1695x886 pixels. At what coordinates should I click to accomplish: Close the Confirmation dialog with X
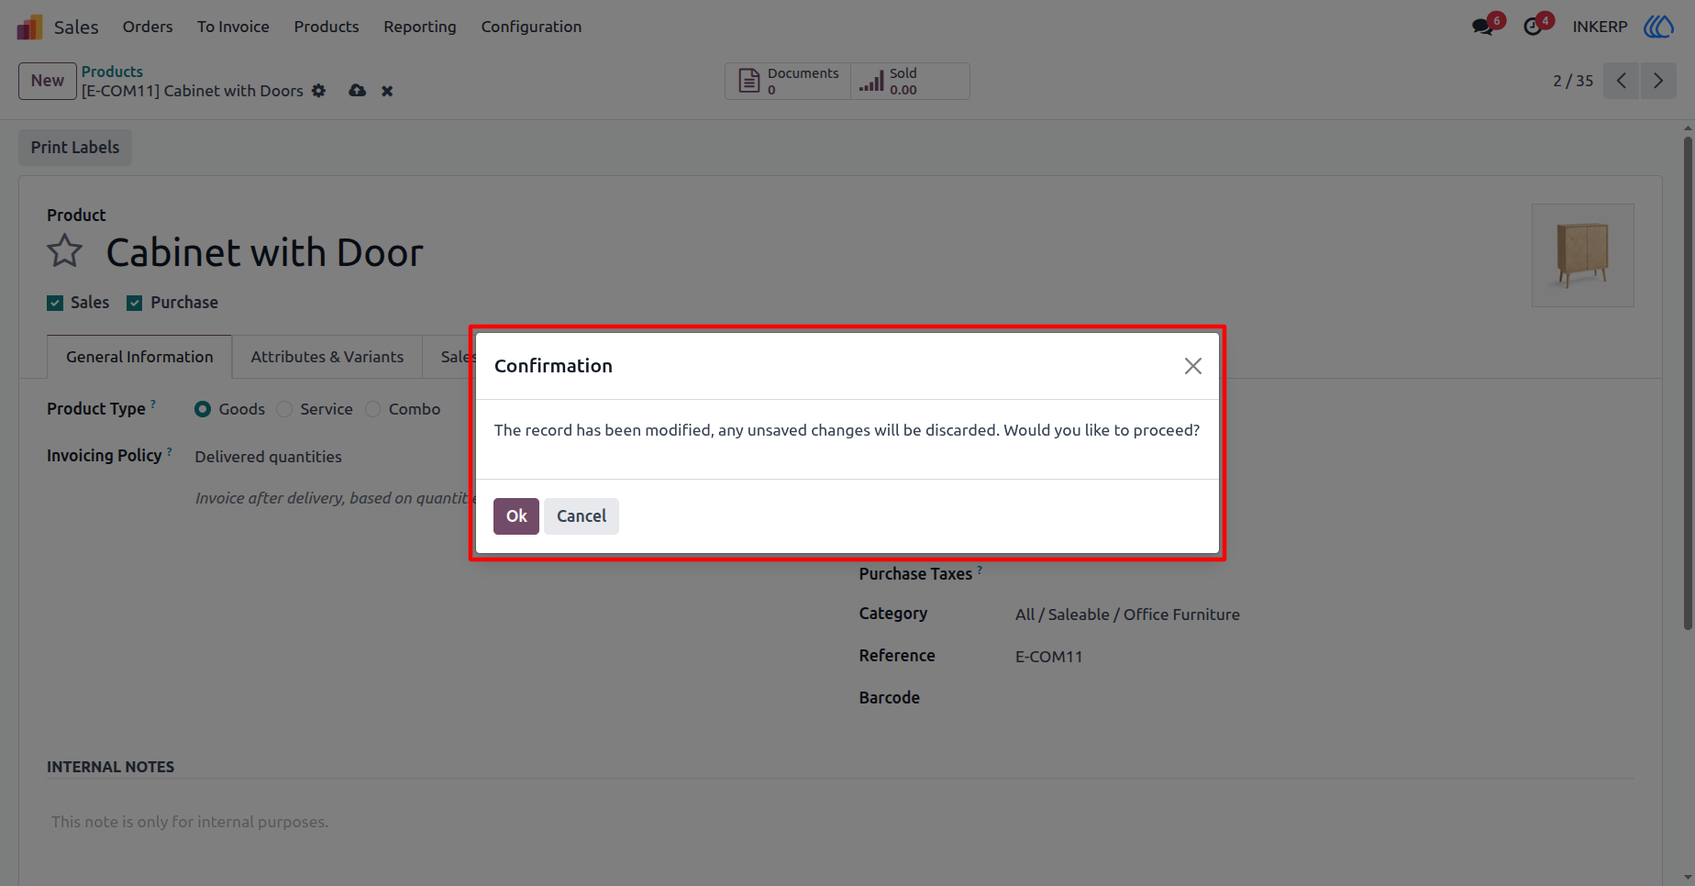[x=1192, y=366]
